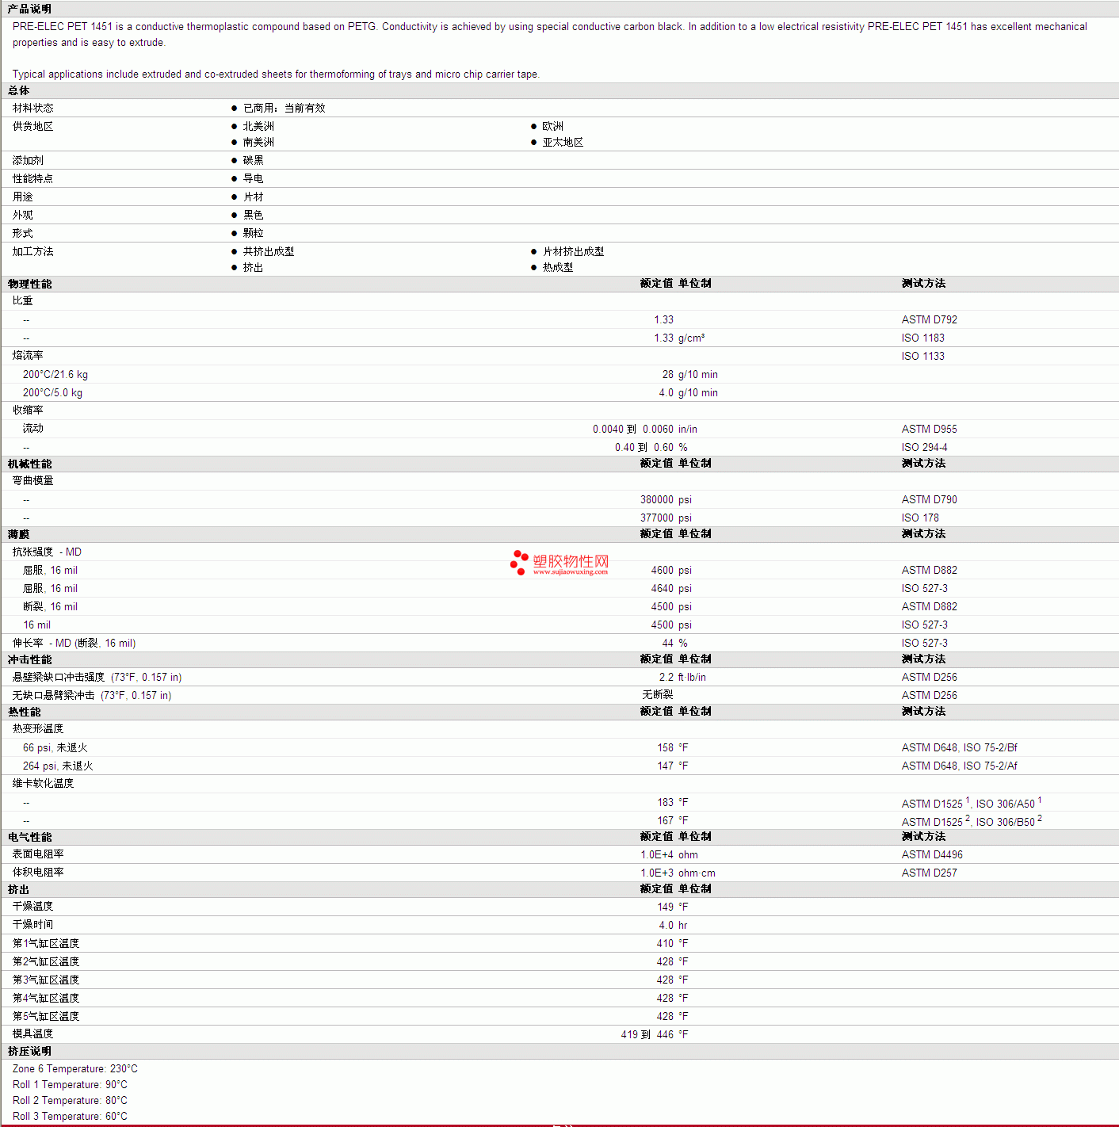Click the 干燥时间 row label

[33, 924]
